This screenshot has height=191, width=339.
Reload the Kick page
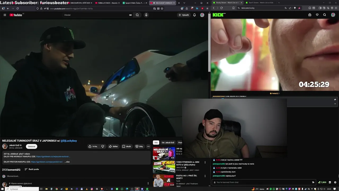pyautogui.click(x=221, y=8)
